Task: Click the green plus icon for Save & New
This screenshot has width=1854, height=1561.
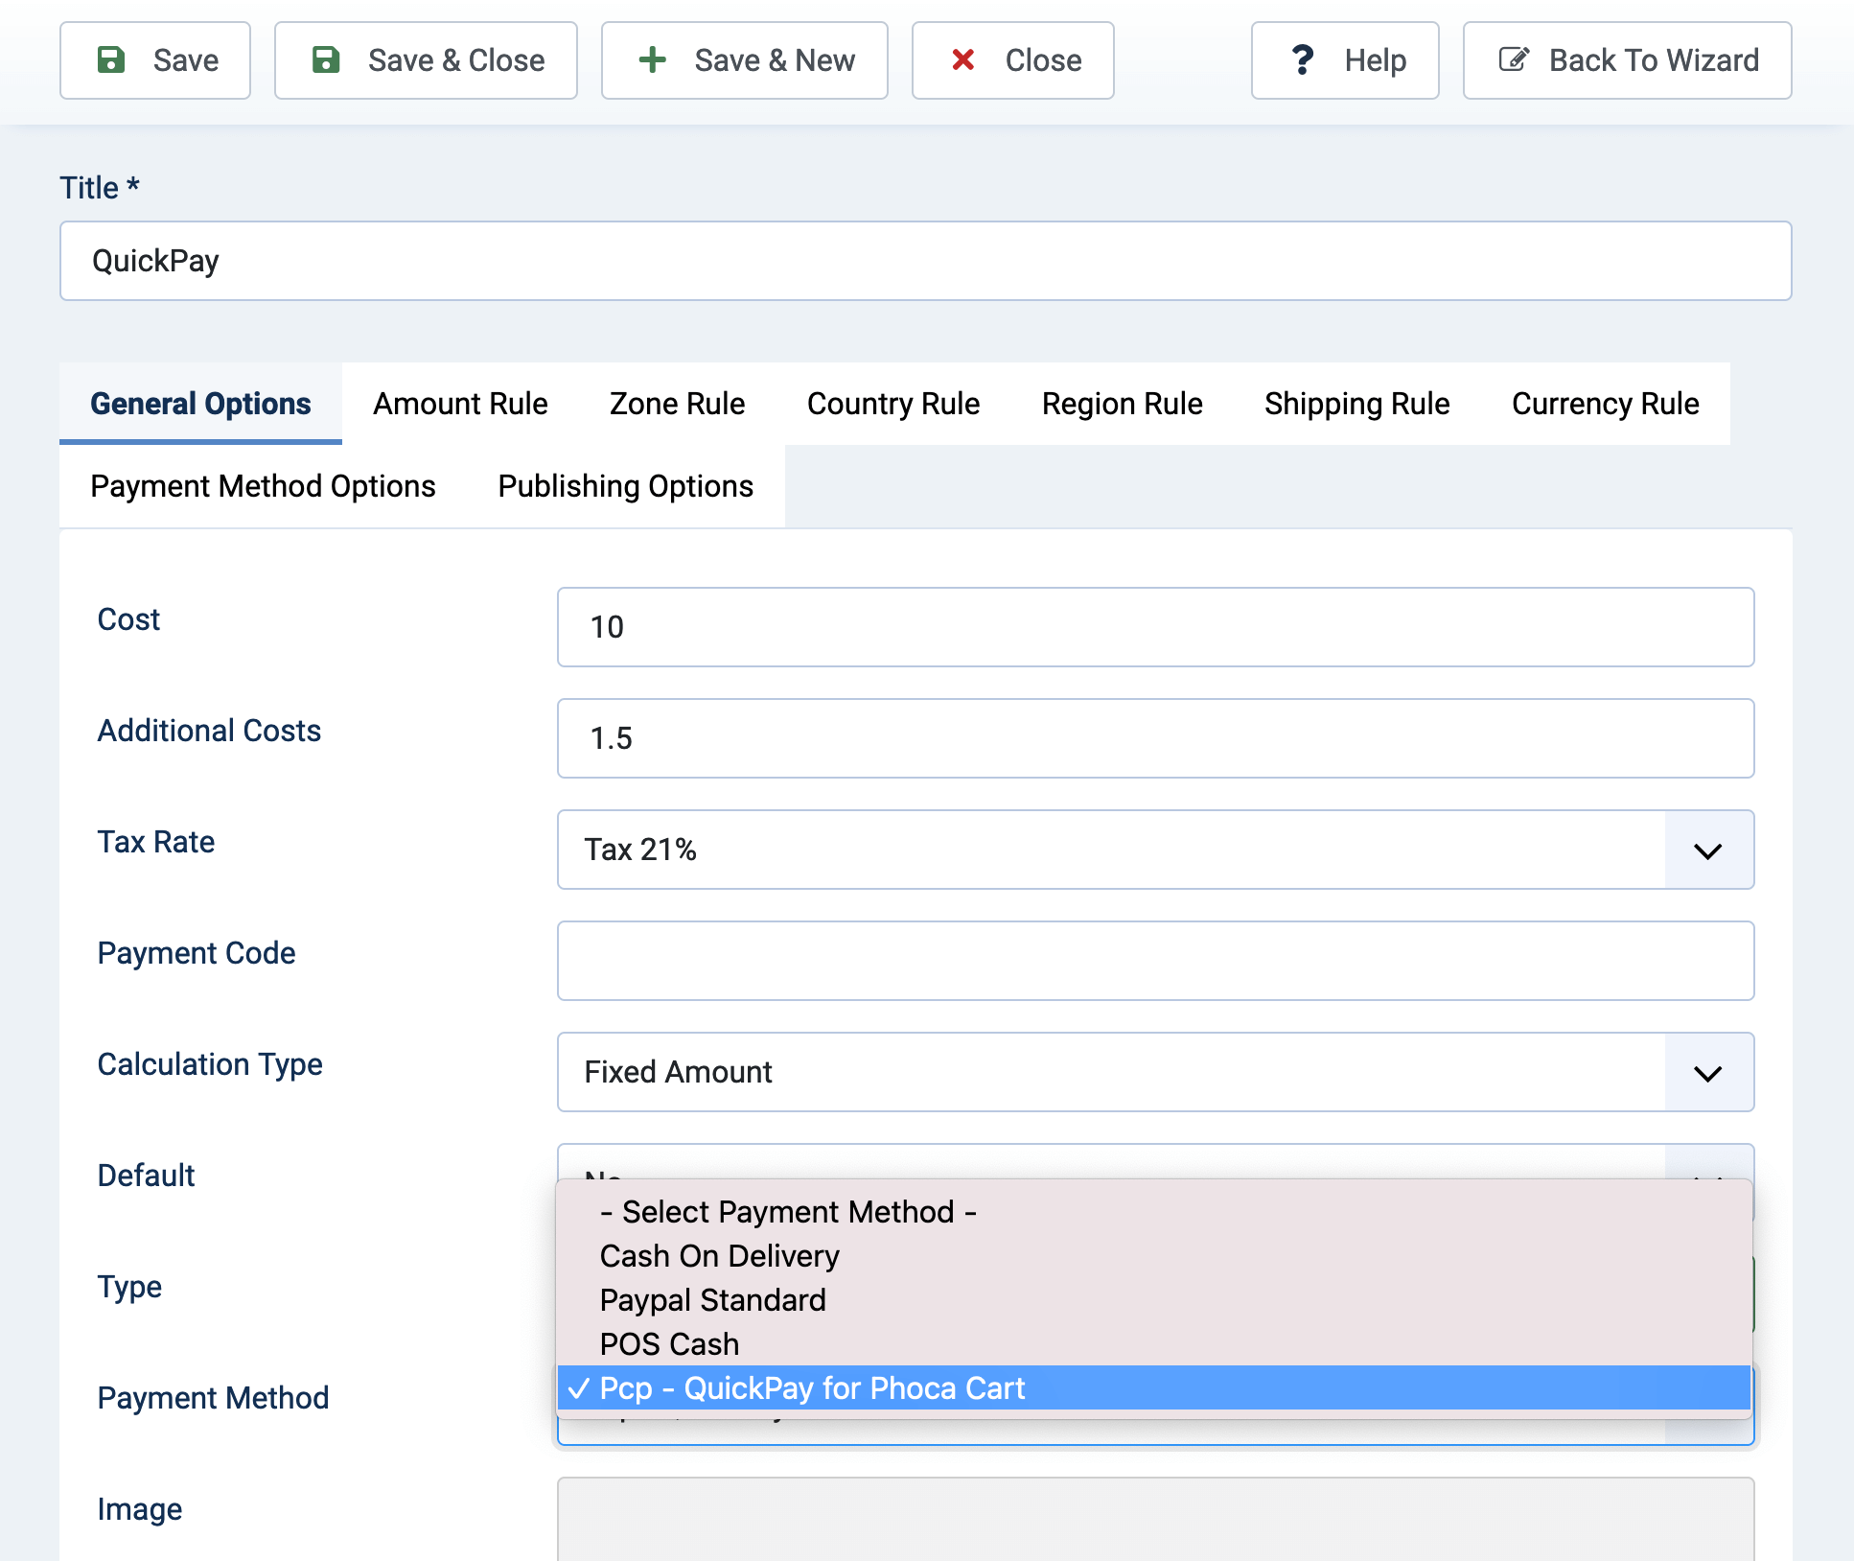Action: click(x=652, y=59)
